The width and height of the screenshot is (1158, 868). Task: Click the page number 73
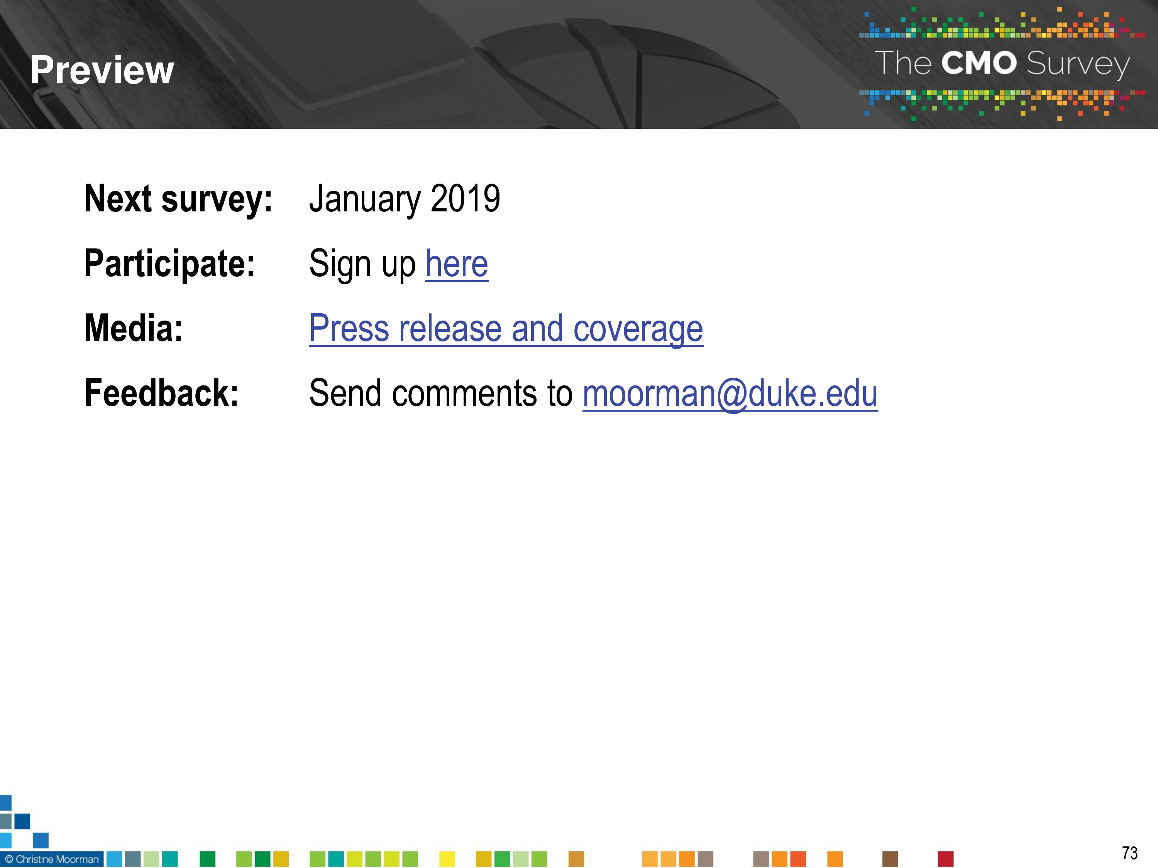pos(1130,853)
